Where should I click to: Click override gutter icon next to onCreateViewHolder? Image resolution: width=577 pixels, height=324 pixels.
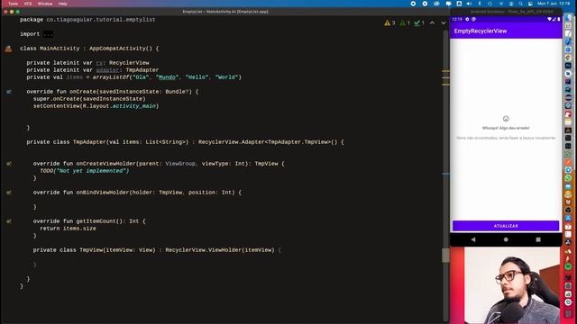point(9,164)
